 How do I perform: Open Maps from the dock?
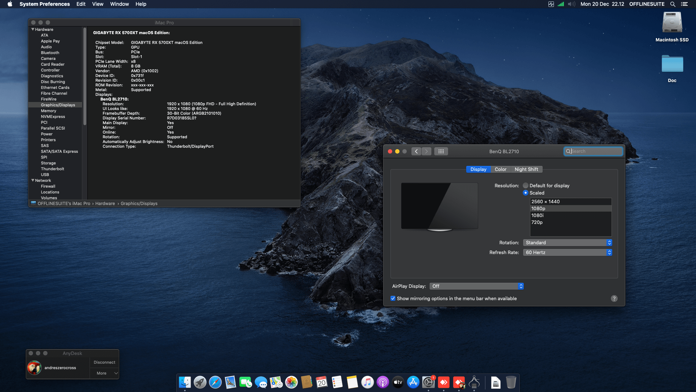(276, 382)
